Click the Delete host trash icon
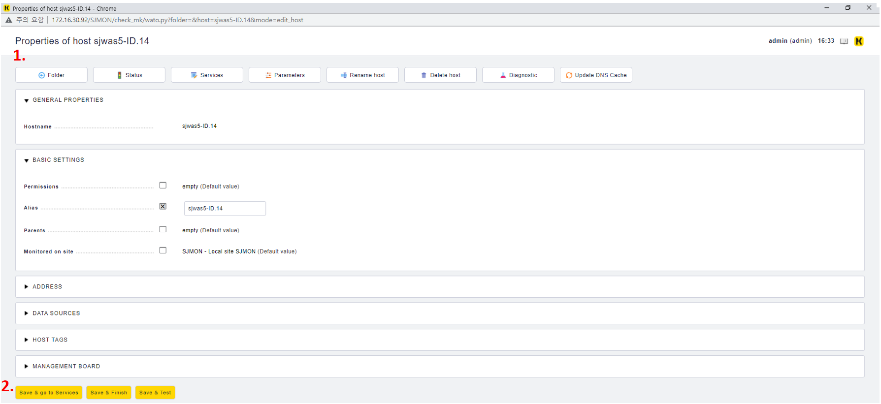 tap(424, 75)
